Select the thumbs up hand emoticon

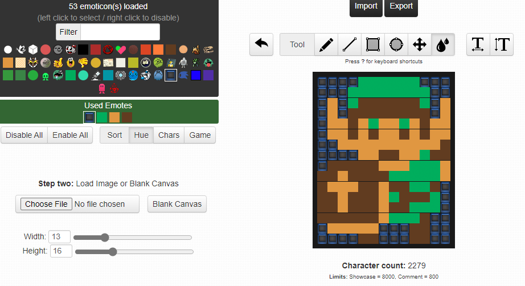[58, 63]
